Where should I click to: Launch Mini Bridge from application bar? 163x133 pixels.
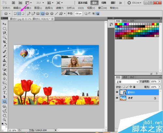(x=20, y=3)
